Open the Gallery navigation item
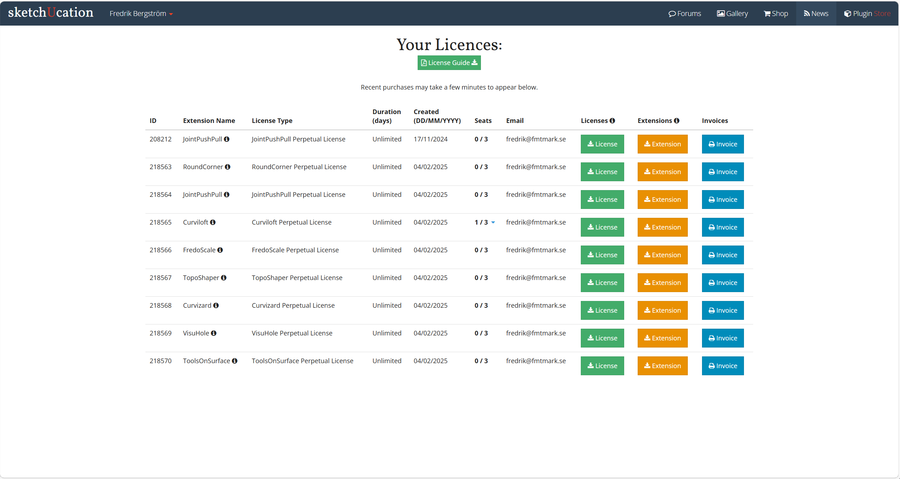Screen dimensions: 900x479 coord(732,14)
